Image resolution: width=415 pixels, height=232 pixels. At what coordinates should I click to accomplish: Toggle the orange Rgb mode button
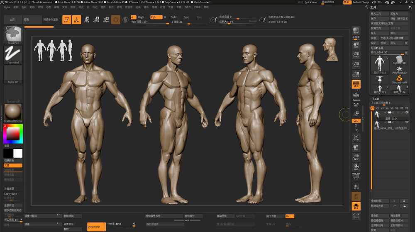pyautogui.click(x=156, y=17)
